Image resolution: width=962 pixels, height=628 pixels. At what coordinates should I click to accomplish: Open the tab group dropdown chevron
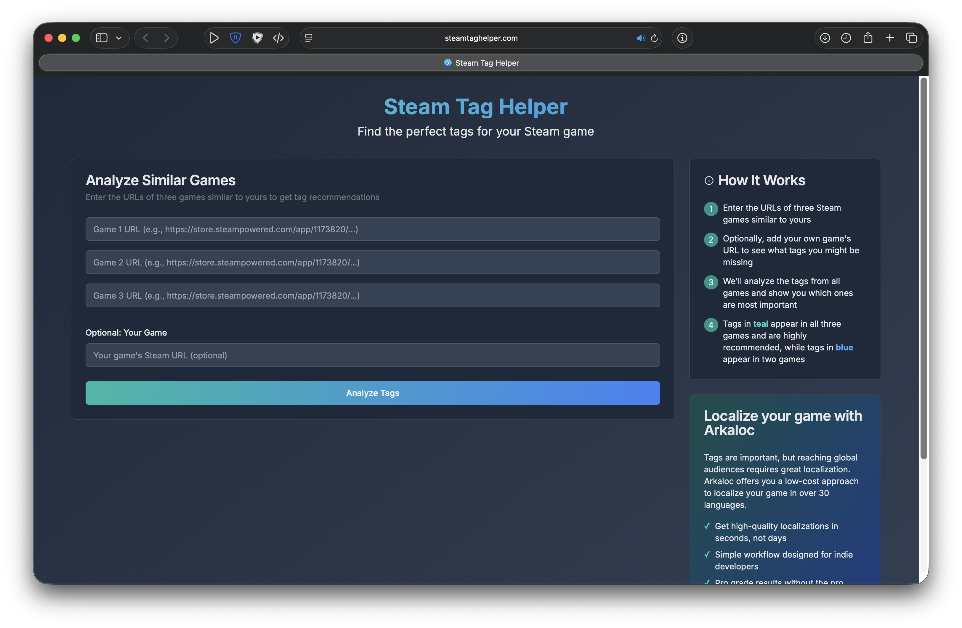tap(119, 38)
